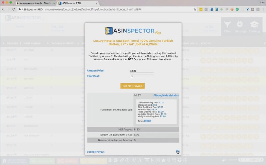Click the highlighted Total $14.57 value
266x165 pixels.
(x=147, y=121)
